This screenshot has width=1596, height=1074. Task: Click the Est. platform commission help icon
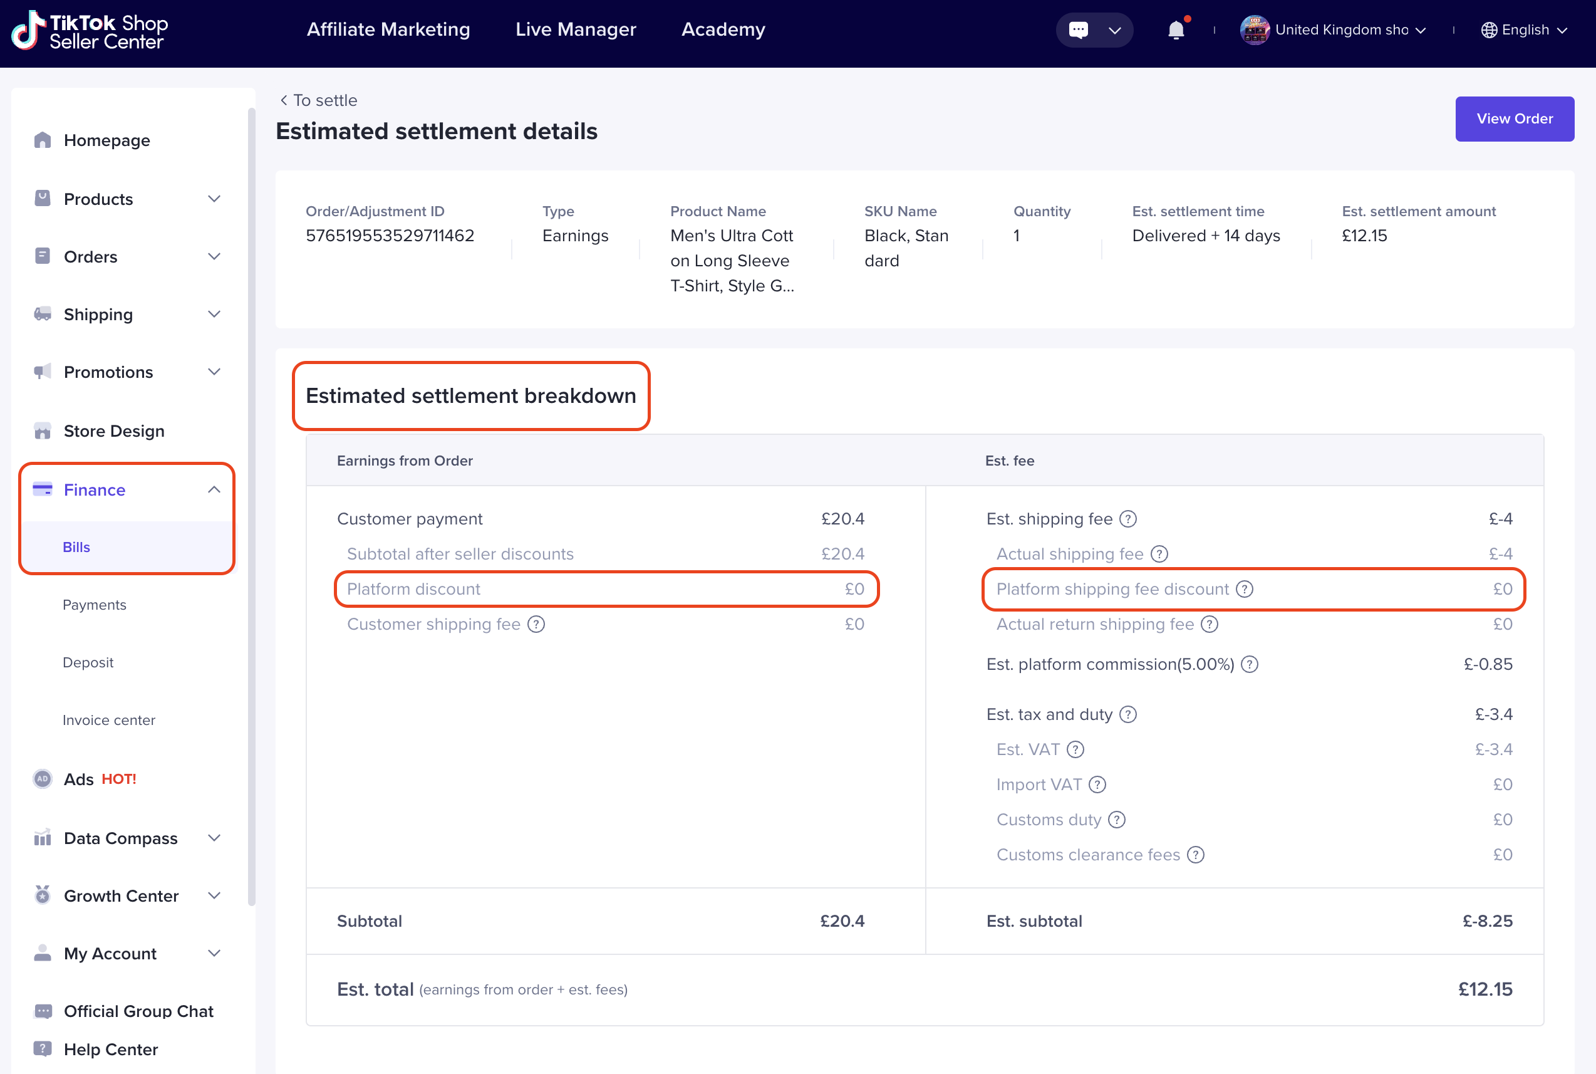[1250, 664]
